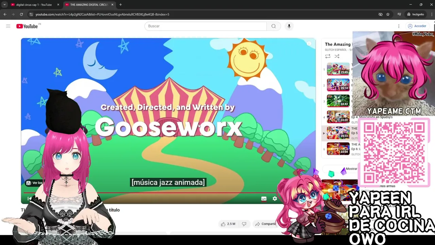Play playlist video 6 with 33:54 duration
The height and width of the screenshot is (245, 435).
[x=338, y=149]
